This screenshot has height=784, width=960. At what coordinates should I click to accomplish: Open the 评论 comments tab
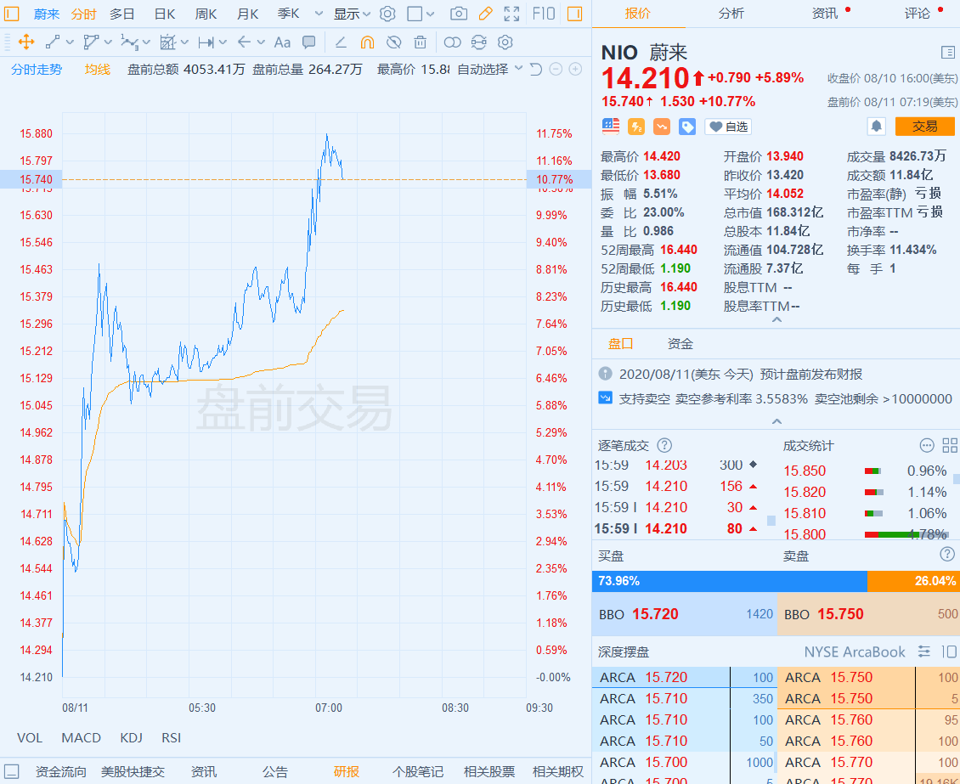point(918,14)
